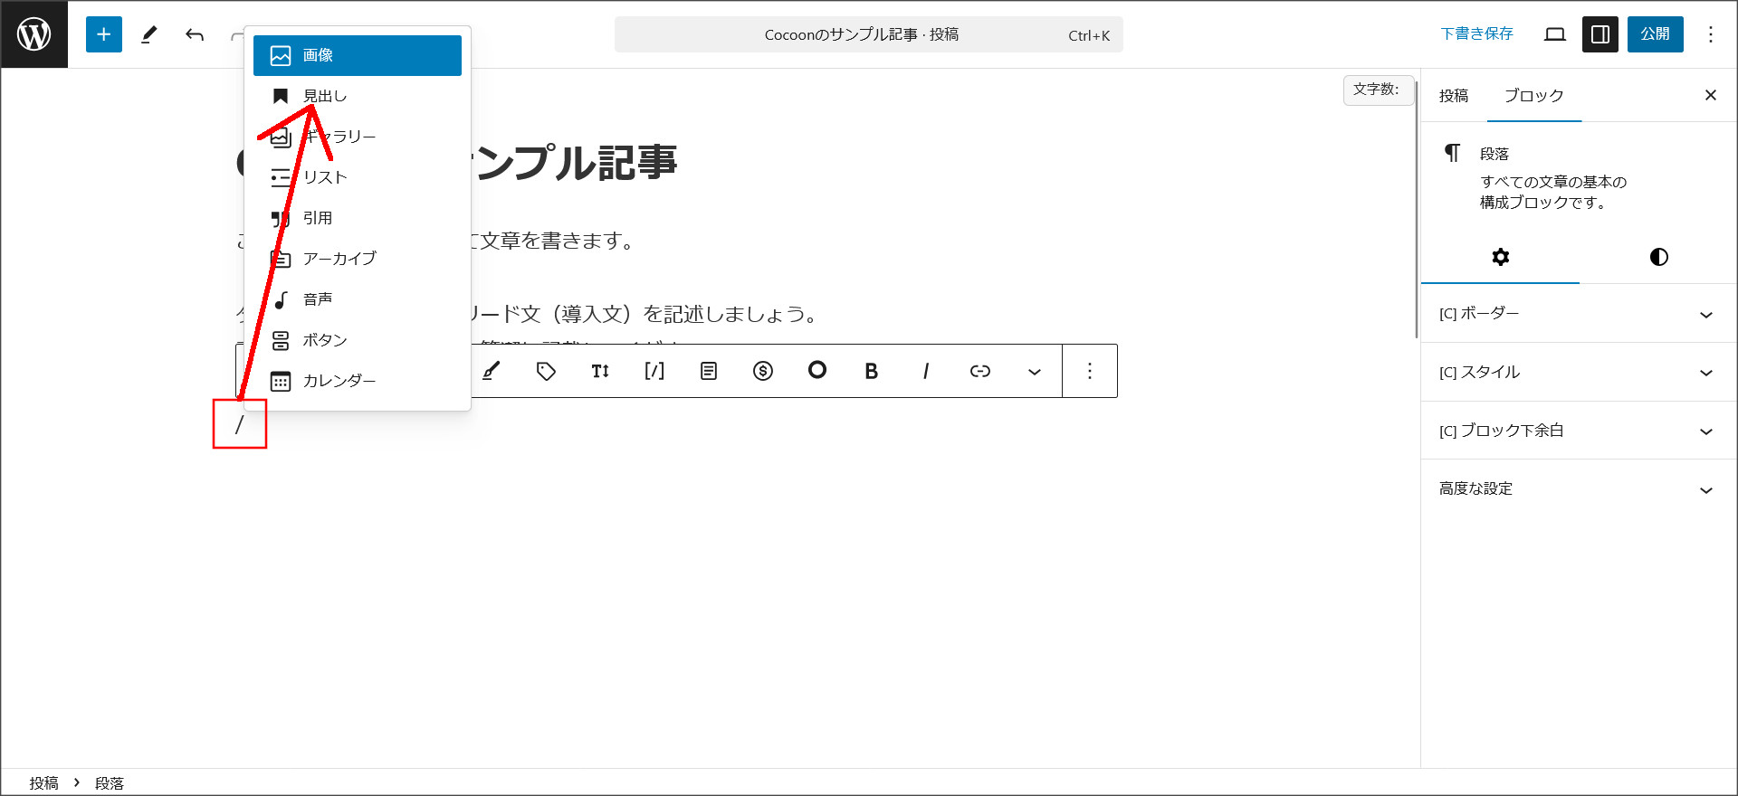Click 投稿 in the bottom breadcrumb
The height and width of the screenshot is (796, 1738).
click(x=43, y=783)
